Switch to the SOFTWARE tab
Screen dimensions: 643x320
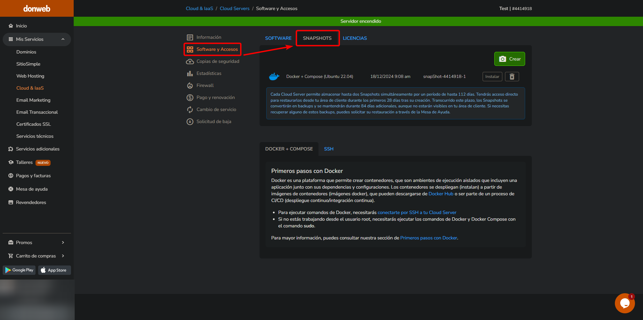[x=278, y=38]
